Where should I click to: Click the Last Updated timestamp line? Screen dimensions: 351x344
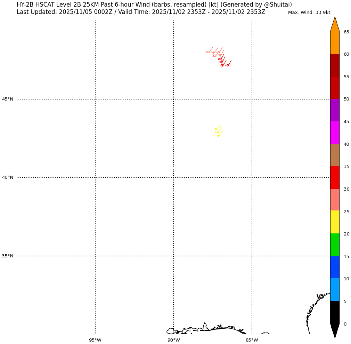click(x=141, y=12)
